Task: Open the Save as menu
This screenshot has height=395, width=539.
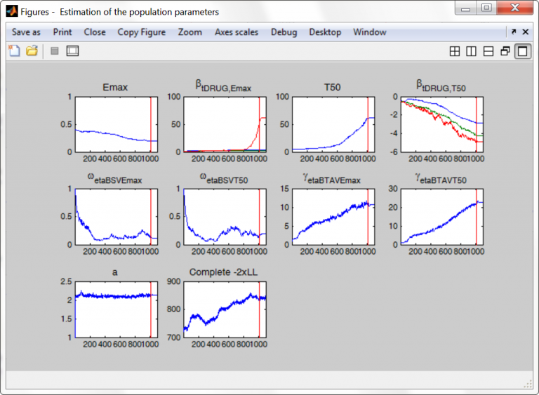Action: (x=26, y=32)
